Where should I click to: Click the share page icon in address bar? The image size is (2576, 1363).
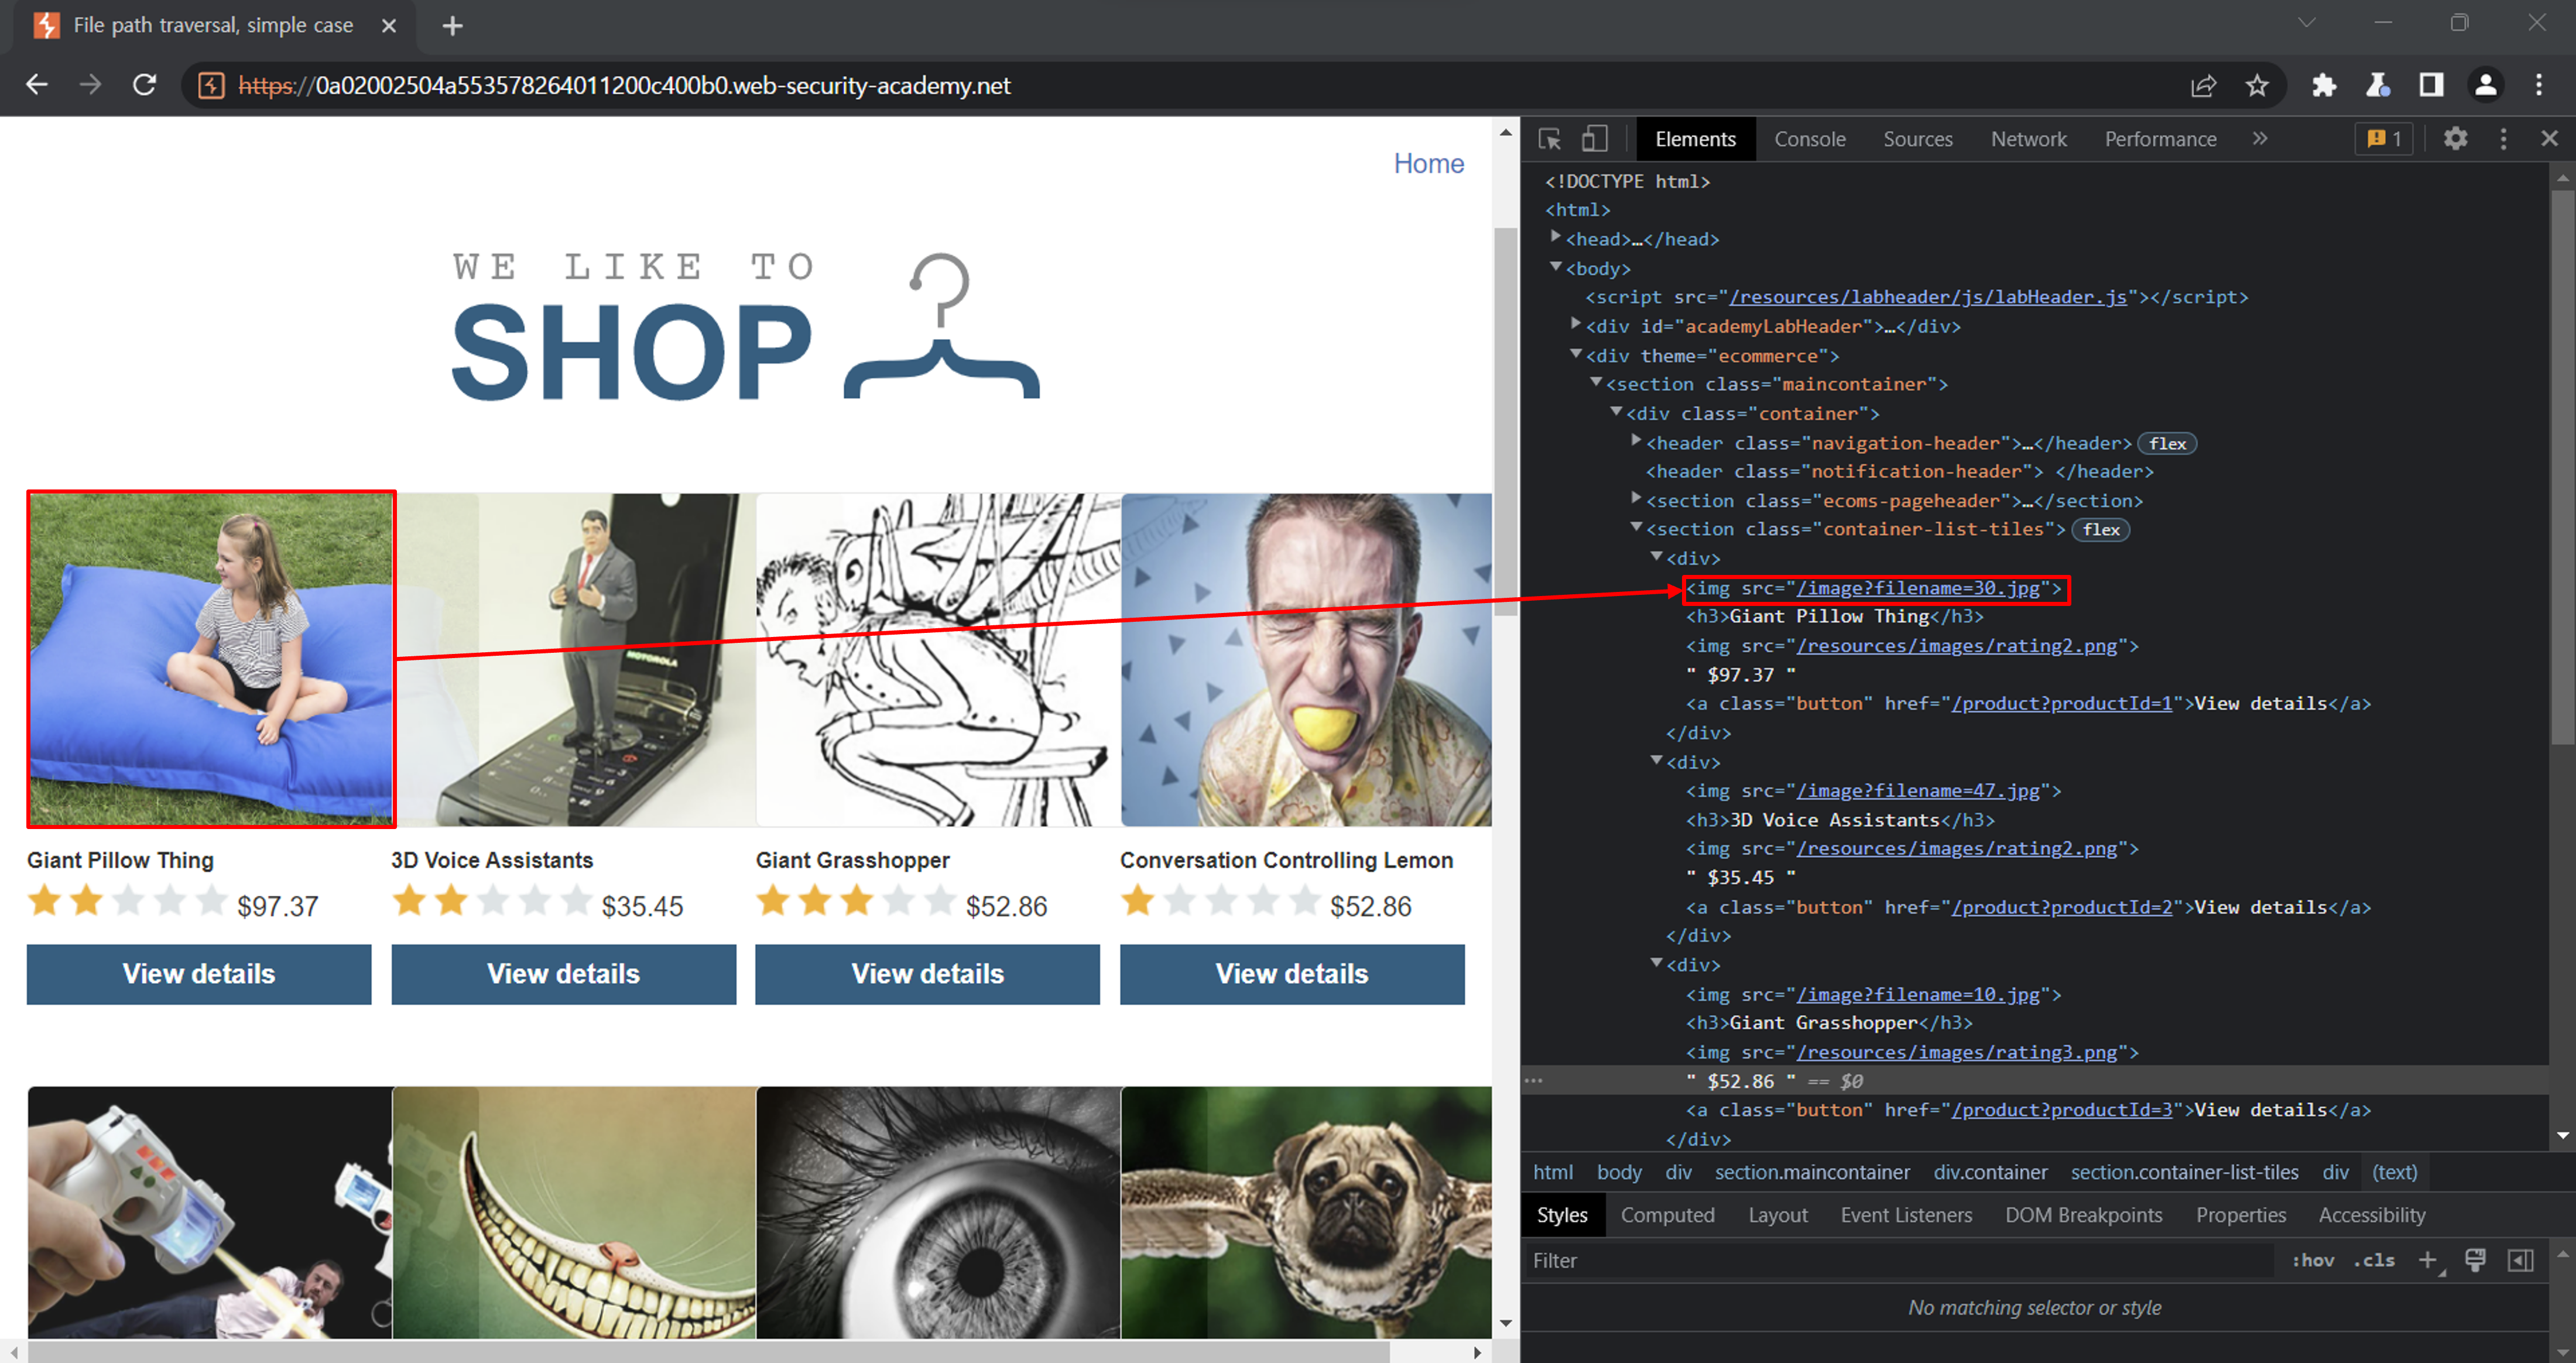coord(2204,86)
